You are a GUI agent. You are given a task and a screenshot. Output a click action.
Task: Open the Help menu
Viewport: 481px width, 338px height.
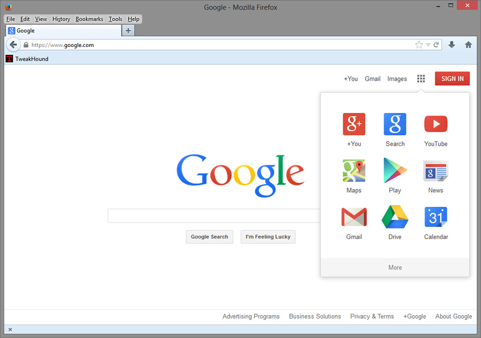coord(133,19)
